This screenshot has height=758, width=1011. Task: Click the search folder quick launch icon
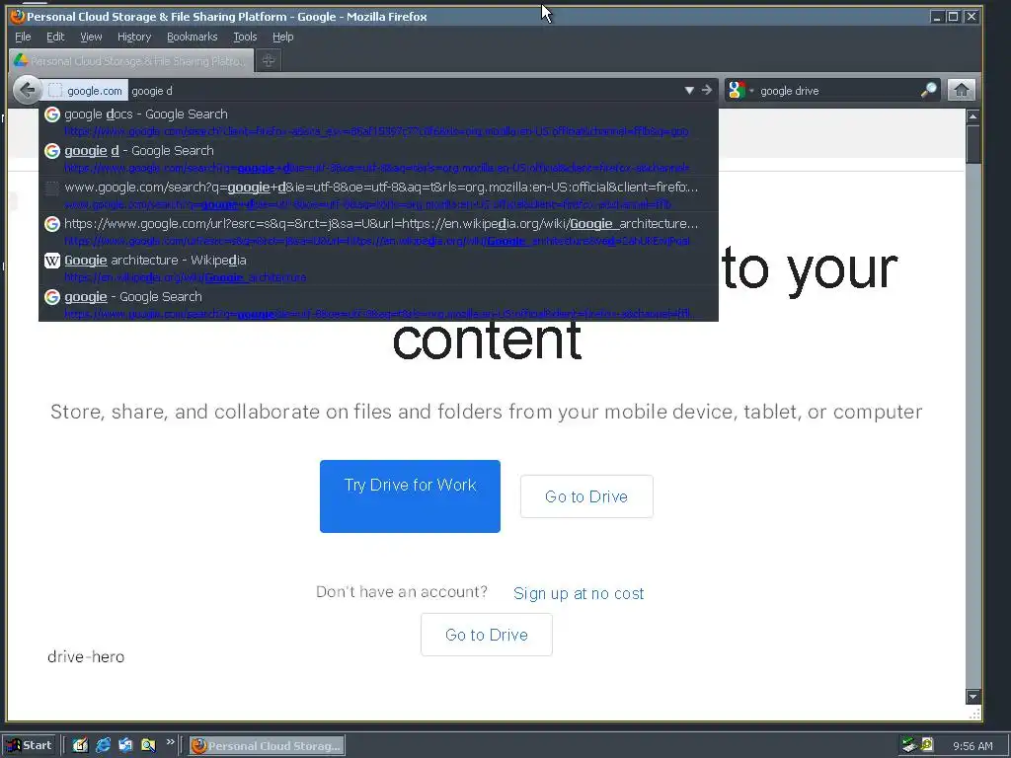coord(148,745)
